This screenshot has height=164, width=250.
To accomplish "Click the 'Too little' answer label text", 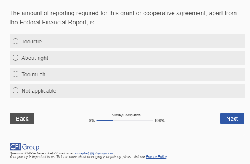I will tap(32, 42).
